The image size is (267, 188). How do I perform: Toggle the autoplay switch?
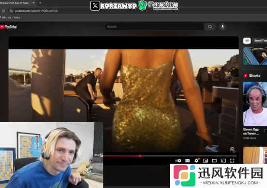[x=178, y=161]
